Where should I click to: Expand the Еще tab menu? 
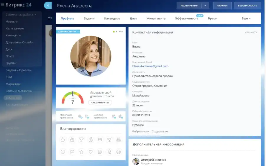pos(246,18)
